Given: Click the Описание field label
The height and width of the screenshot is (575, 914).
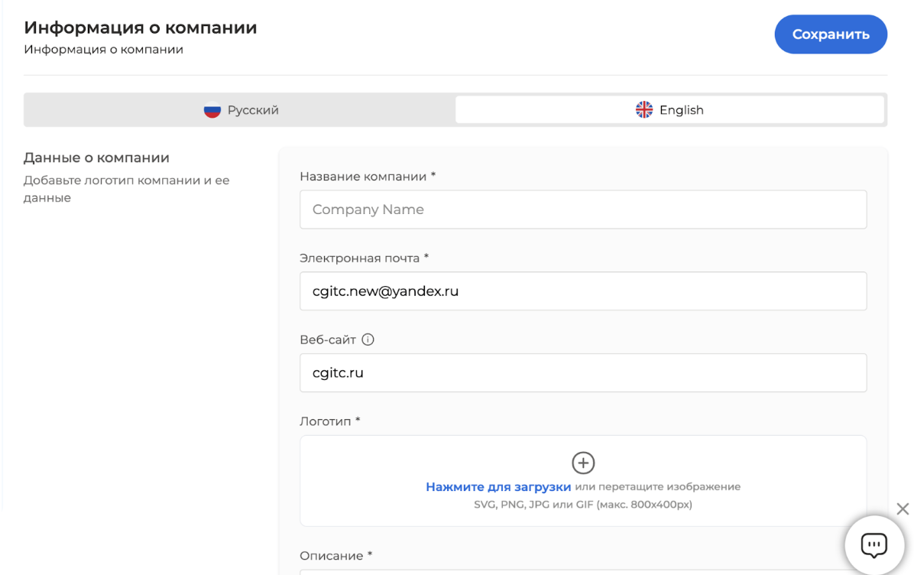Looking at the screenshot, I should pyautogui.click(x=335, y=556).
